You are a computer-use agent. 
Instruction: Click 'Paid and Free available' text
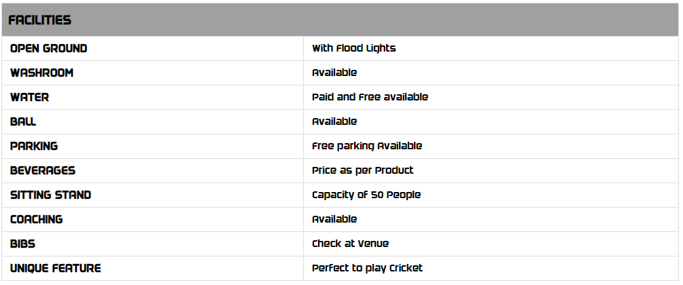[x=370, y=98]
